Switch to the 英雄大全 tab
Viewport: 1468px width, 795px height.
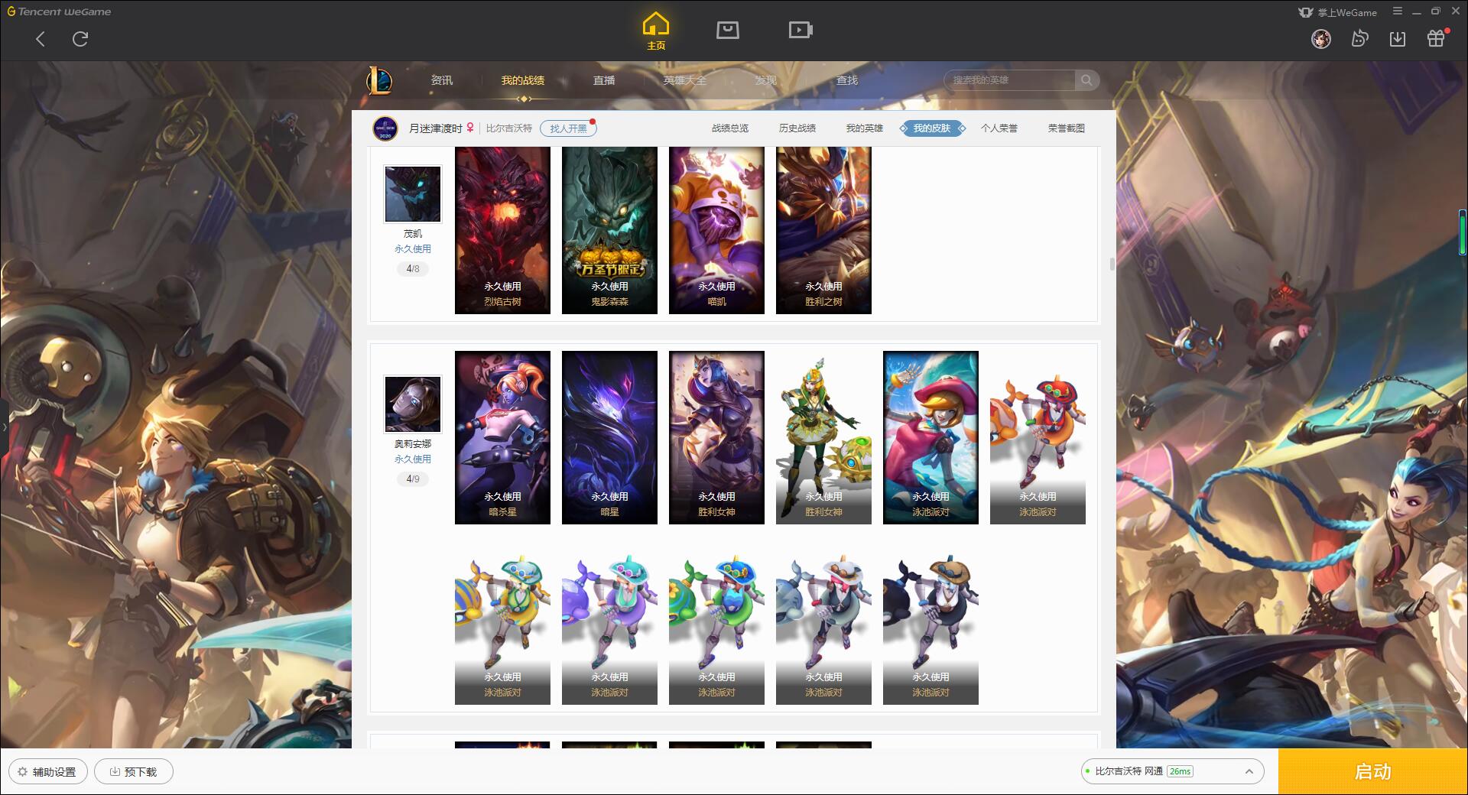(685, 80)
